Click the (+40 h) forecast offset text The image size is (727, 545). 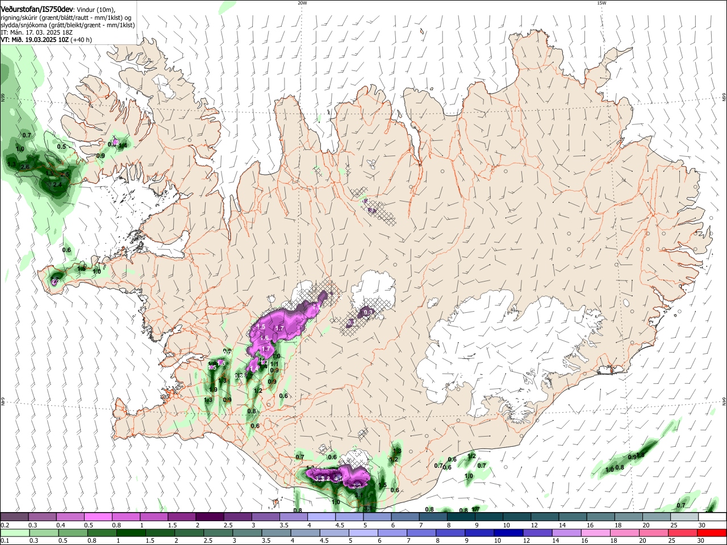point(82,40)
